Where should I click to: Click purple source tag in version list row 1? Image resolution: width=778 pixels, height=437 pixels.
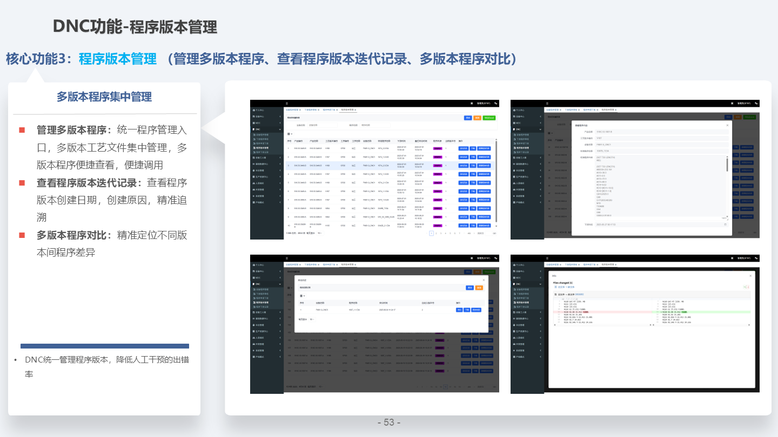tap(438, 148)
